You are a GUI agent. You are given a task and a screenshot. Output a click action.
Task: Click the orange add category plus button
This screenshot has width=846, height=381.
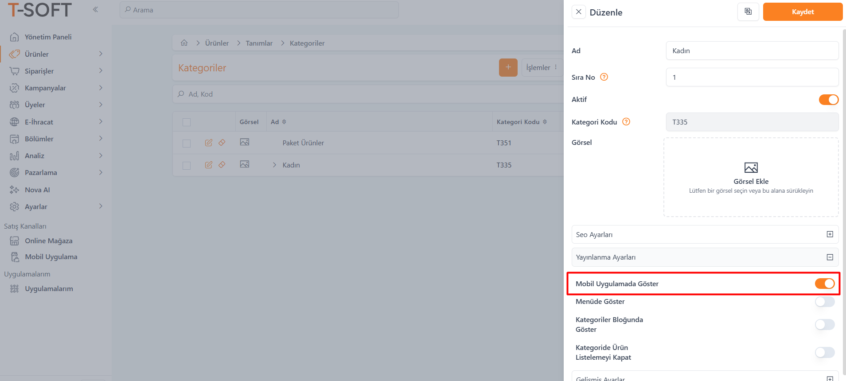pos(508,67)
